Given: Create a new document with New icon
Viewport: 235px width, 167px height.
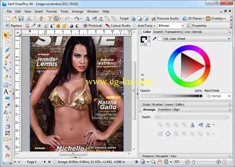Looking at the screenshot, I should pyautogui.click(x=8, y=19).
